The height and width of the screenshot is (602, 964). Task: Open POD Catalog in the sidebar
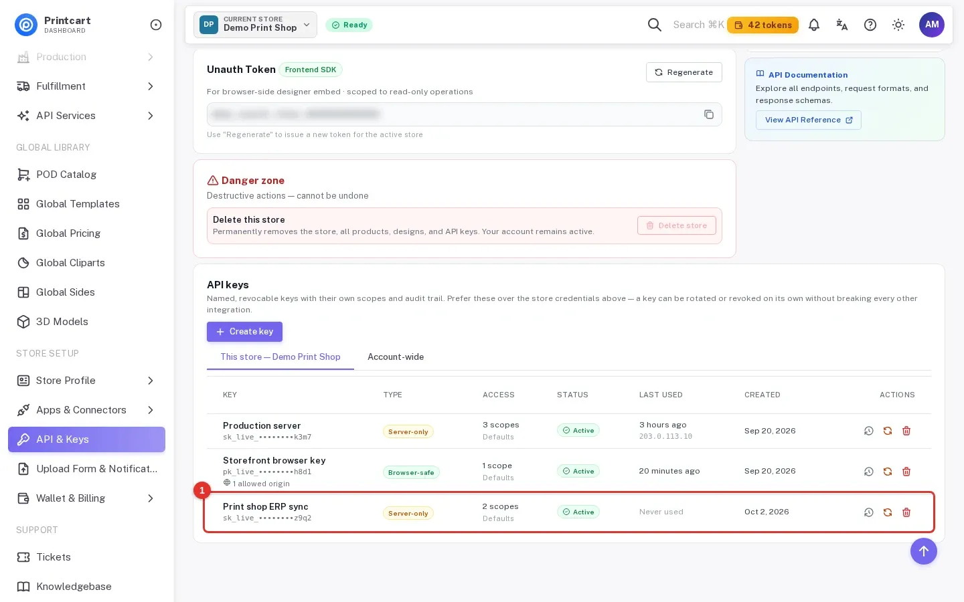click(x=86, y=175)
